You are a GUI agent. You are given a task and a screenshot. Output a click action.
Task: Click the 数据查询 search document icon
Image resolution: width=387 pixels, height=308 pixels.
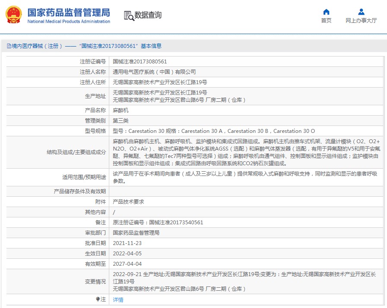pos(129,16)
